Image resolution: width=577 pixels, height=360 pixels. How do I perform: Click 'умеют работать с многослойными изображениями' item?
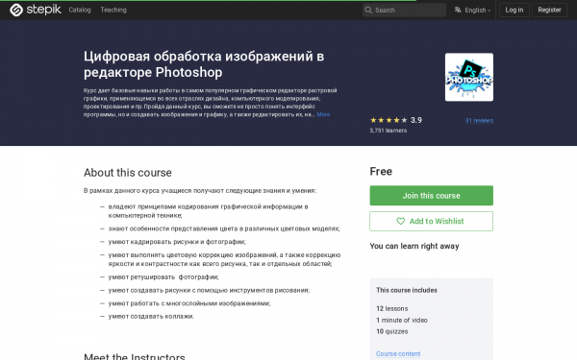tap(189, 303)
